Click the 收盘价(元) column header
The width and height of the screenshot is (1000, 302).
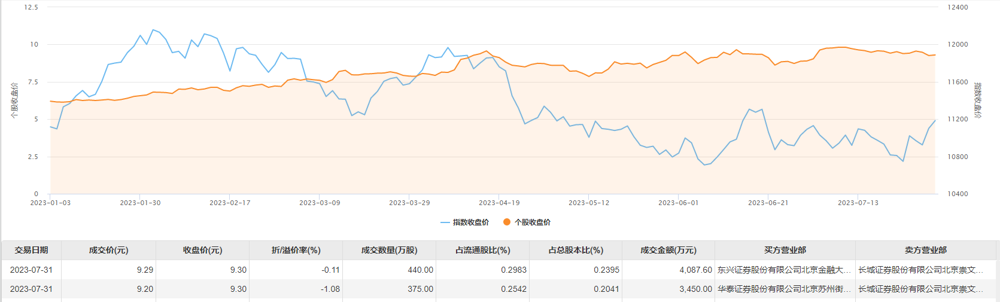coord(202,251)
